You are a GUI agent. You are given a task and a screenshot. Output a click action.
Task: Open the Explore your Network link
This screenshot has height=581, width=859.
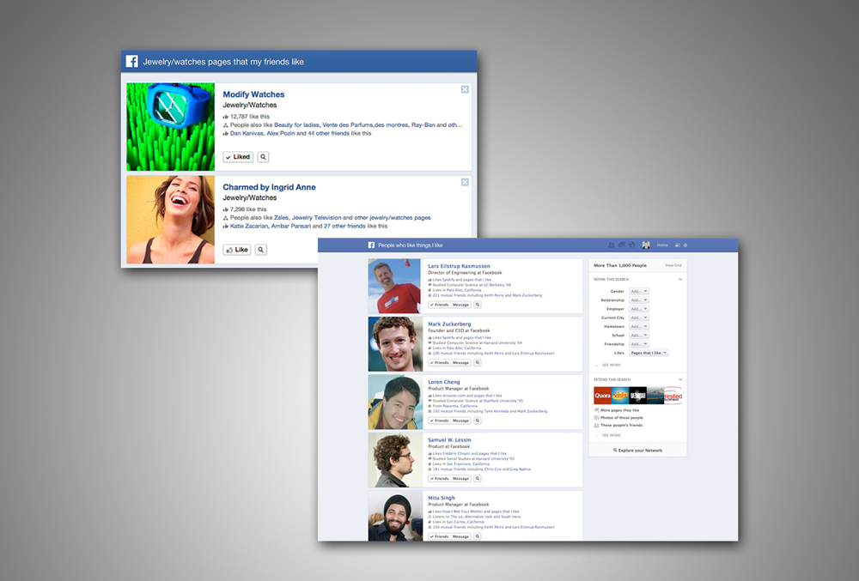[637, 450]
